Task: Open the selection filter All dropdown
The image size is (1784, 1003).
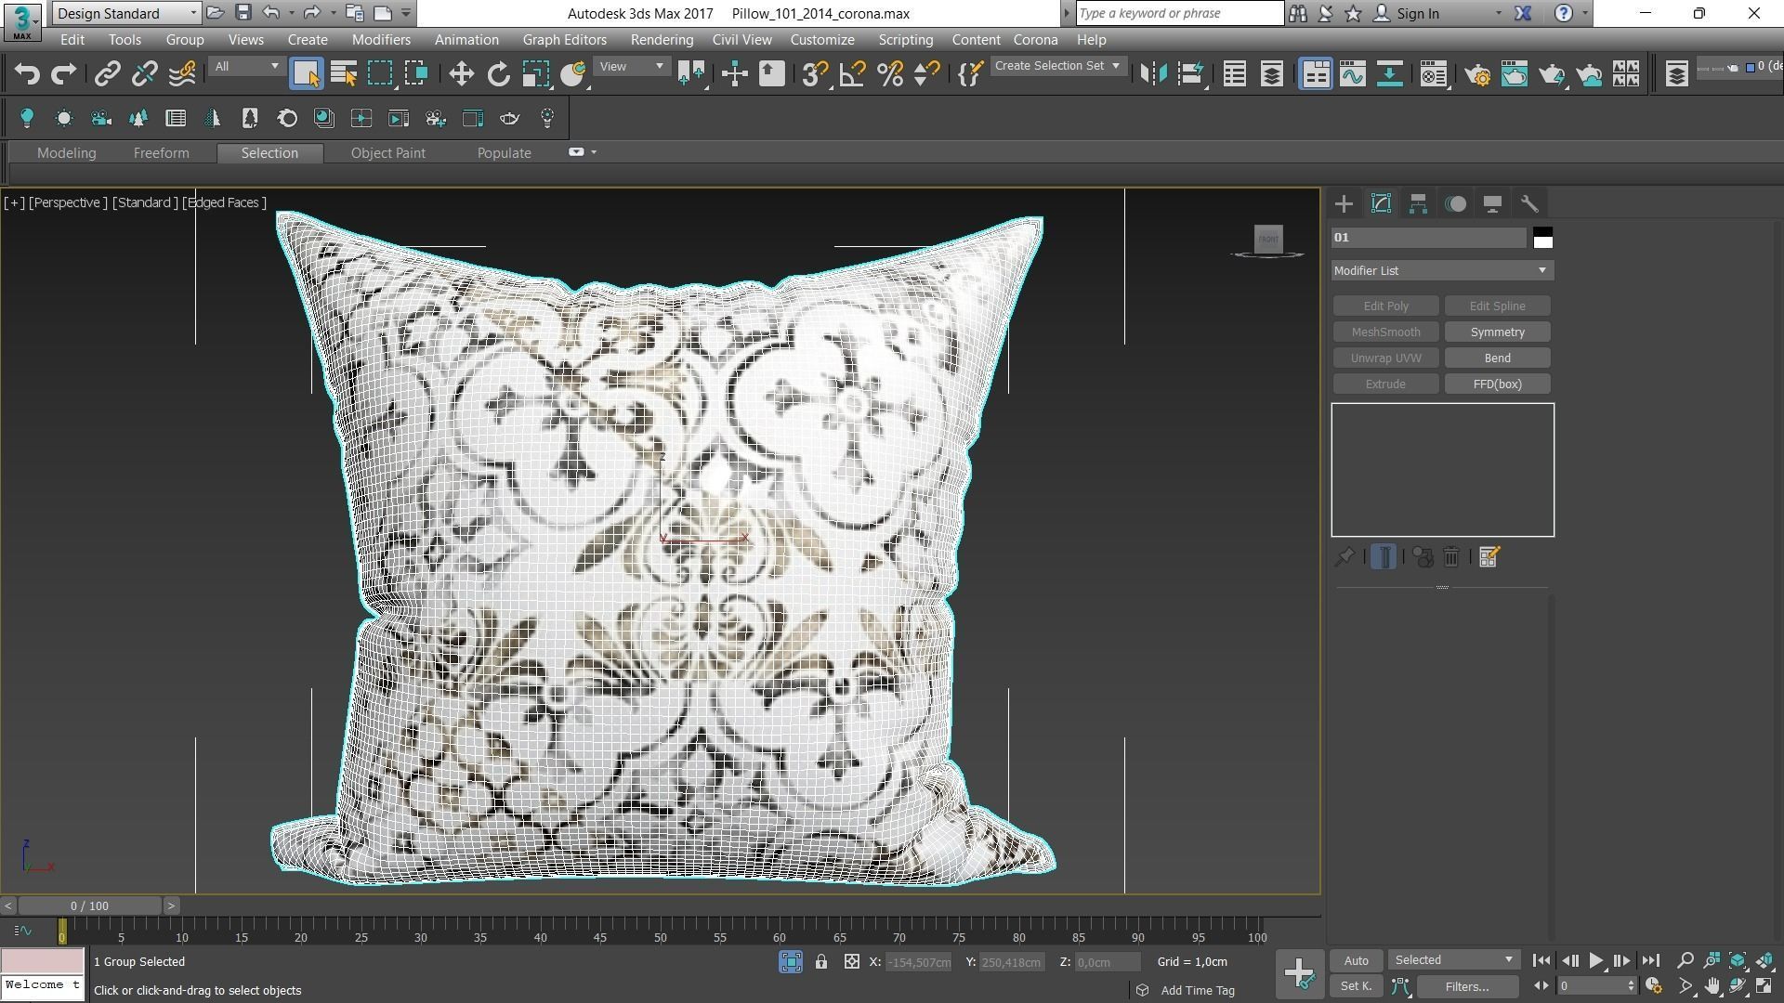Action: 245,67
